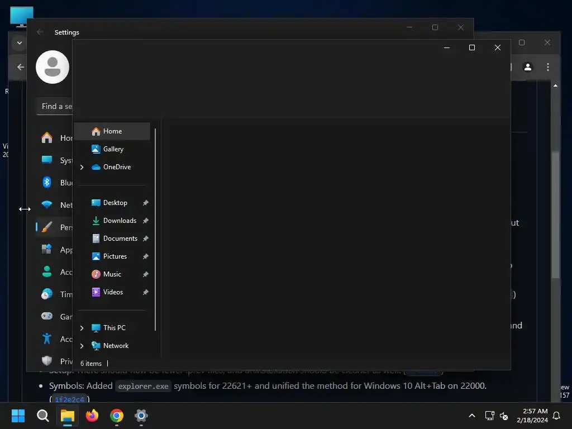Click the muted volume tray icon
This screenshot has width=572, height=429.
(504, 416)
